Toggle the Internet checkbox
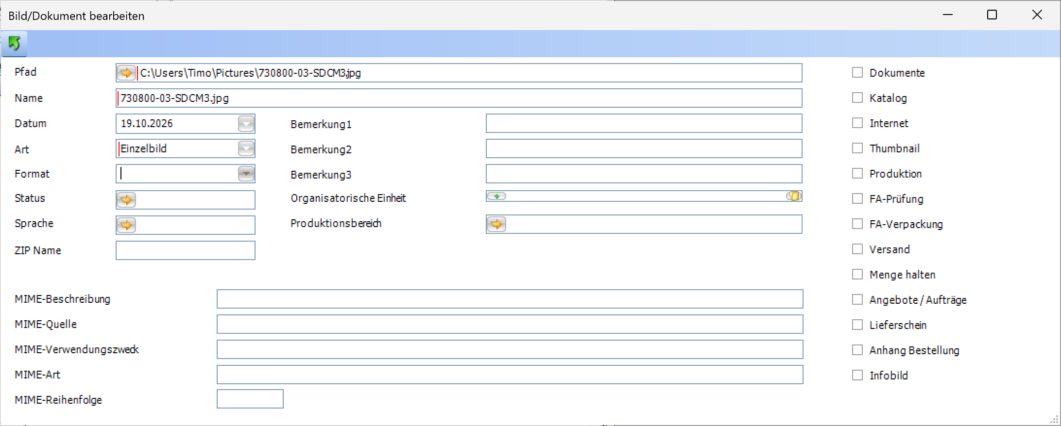The width and height of the screenshot is (1061, 426). tap(857, 123)
